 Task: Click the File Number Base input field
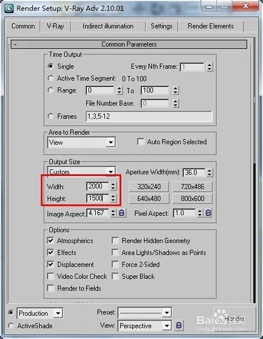coord(155,103)
